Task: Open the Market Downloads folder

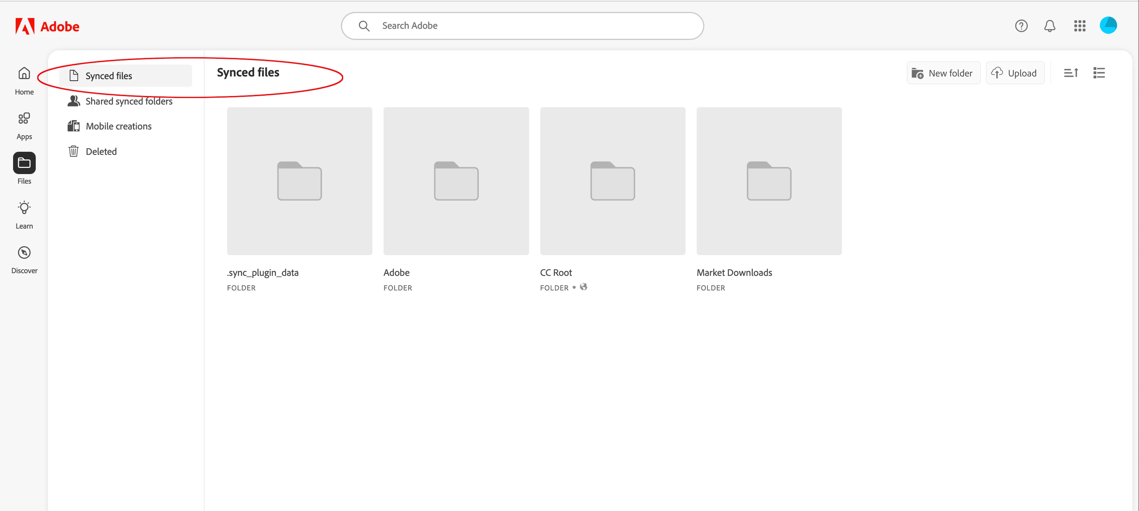Action: coord(769,181)
